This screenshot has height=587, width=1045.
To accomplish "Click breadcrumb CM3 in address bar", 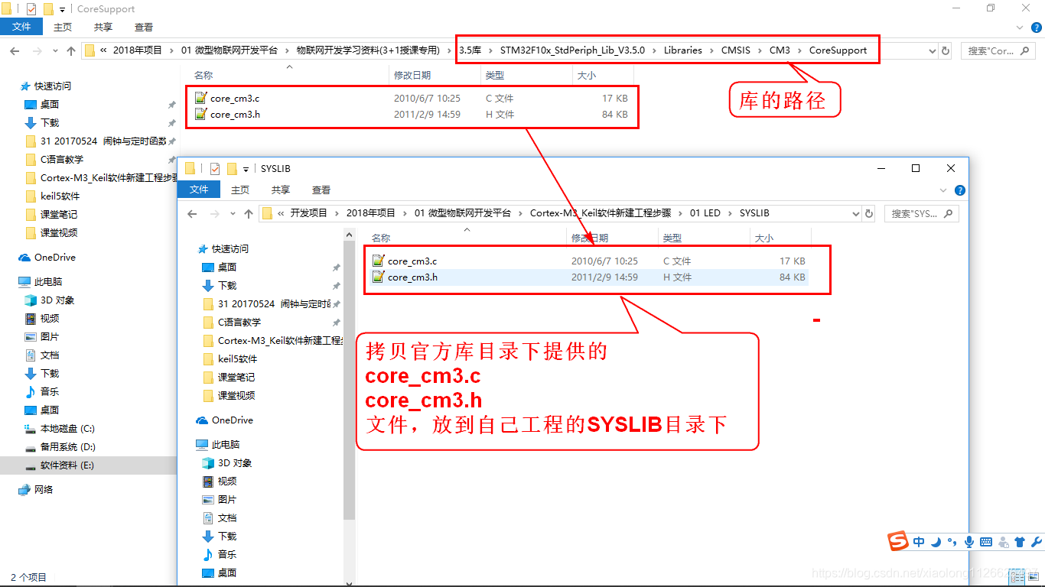I will click(x=780, y=50).
